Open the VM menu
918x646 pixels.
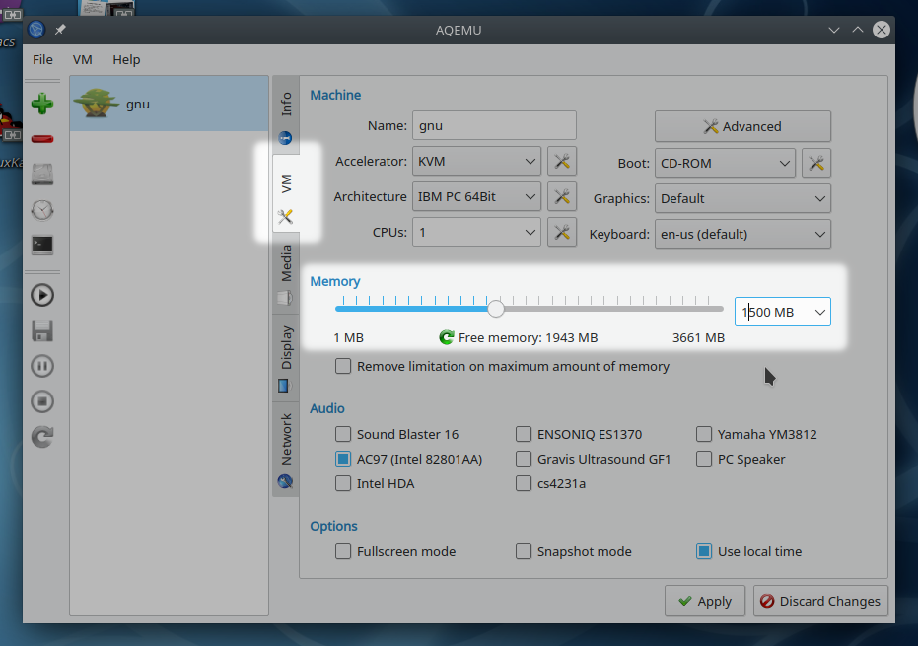point(83,60)
